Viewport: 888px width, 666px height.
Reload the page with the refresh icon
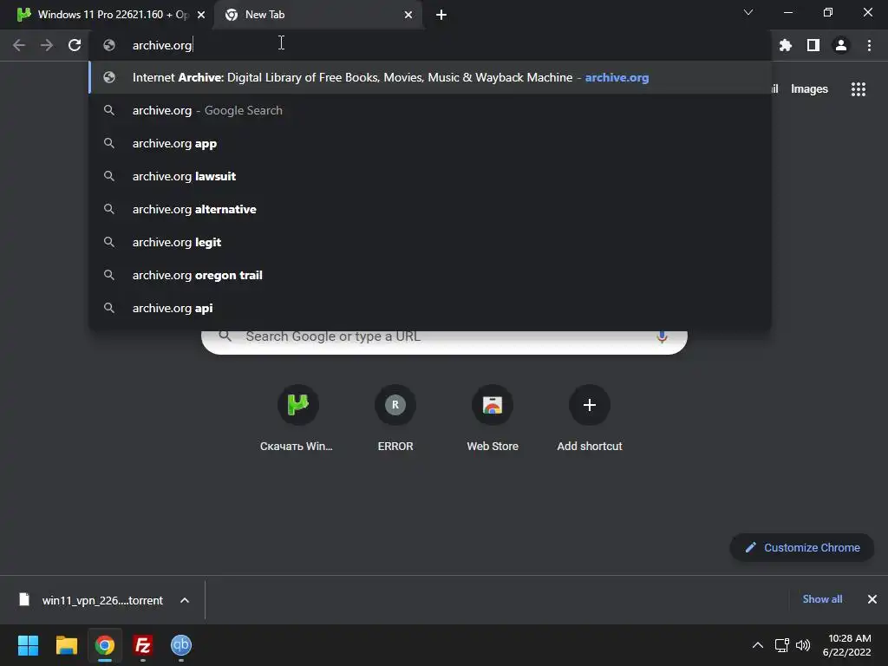pos(75,45)
